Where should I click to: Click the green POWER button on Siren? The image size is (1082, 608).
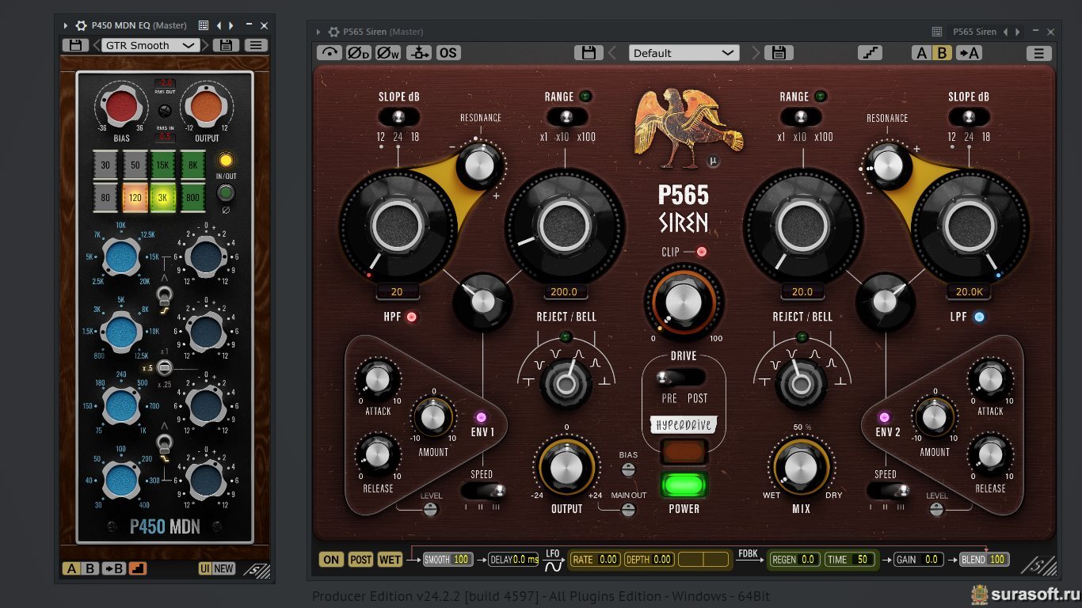684,484
